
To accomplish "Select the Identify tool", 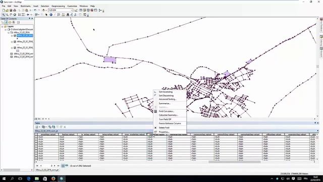I will [x=51, y=15].
